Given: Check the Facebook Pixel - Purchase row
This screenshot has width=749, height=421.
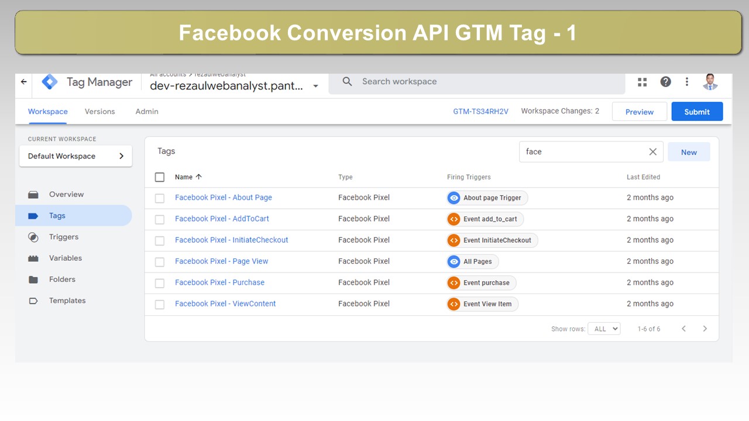Looking at the screenshot, I should (x=160, y=283).
